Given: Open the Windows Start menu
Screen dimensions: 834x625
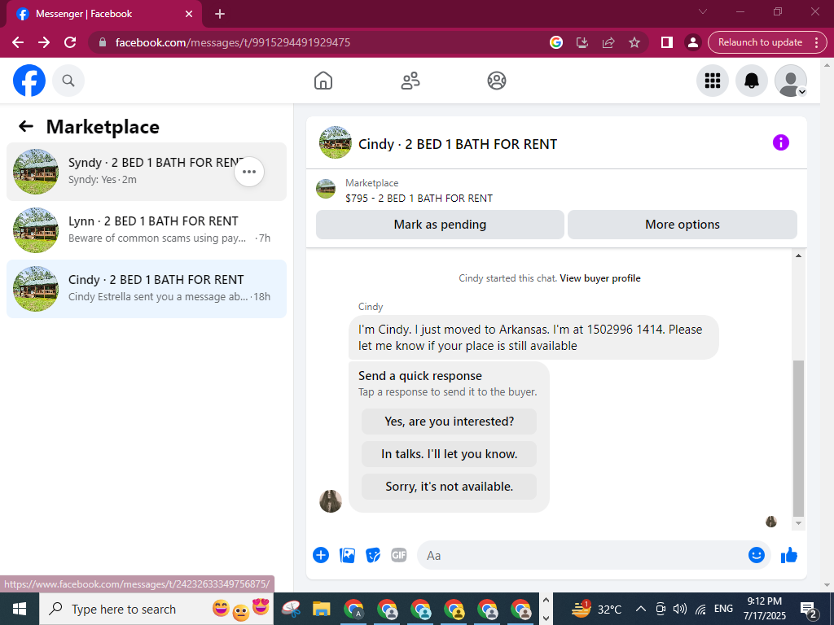Looking at the screenshot, I should coord(20,609).
